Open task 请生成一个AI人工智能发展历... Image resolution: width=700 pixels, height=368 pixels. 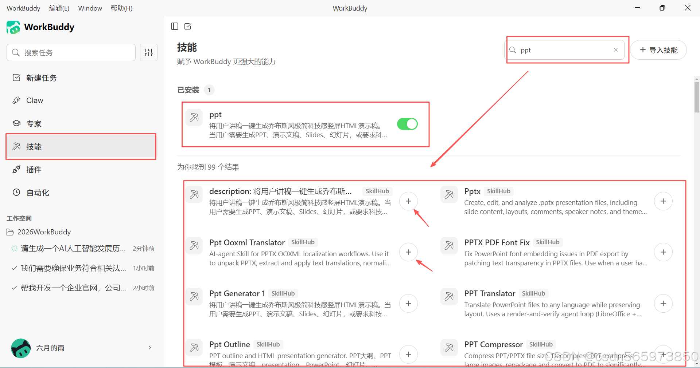tap(82, 249)
